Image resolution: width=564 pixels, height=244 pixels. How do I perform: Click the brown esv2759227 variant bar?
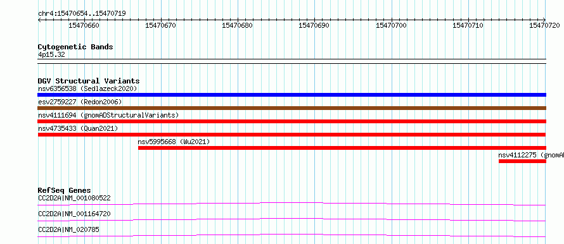[292, 108]
